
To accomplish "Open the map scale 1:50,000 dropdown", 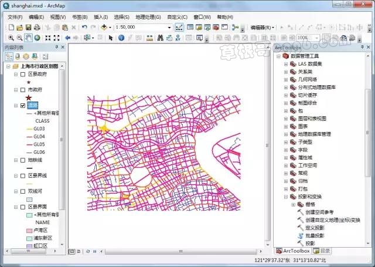I will (169, 28).
